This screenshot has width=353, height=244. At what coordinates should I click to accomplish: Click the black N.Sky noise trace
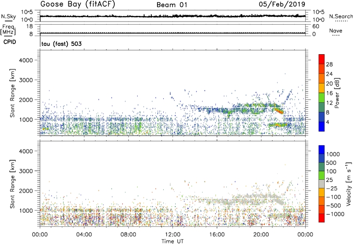173,16
